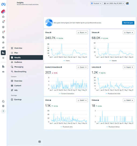The image size is (137, 146).
Task: Open the date range dropdown
Action: pos(114,3)
